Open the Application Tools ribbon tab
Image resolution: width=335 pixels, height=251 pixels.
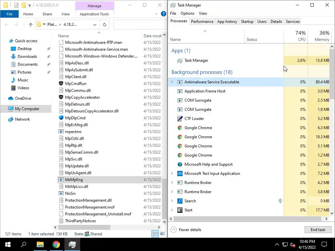[94, 14]
